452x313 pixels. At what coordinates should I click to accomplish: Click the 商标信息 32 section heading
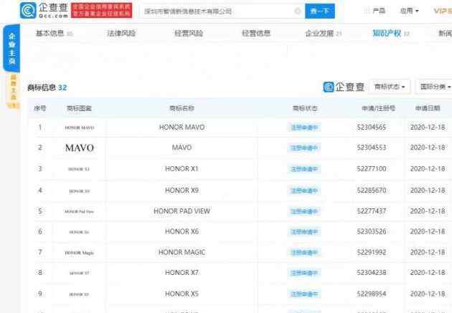coord(47,87)
